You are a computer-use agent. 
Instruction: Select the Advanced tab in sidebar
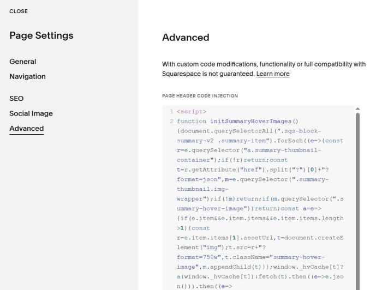point(26,129)
